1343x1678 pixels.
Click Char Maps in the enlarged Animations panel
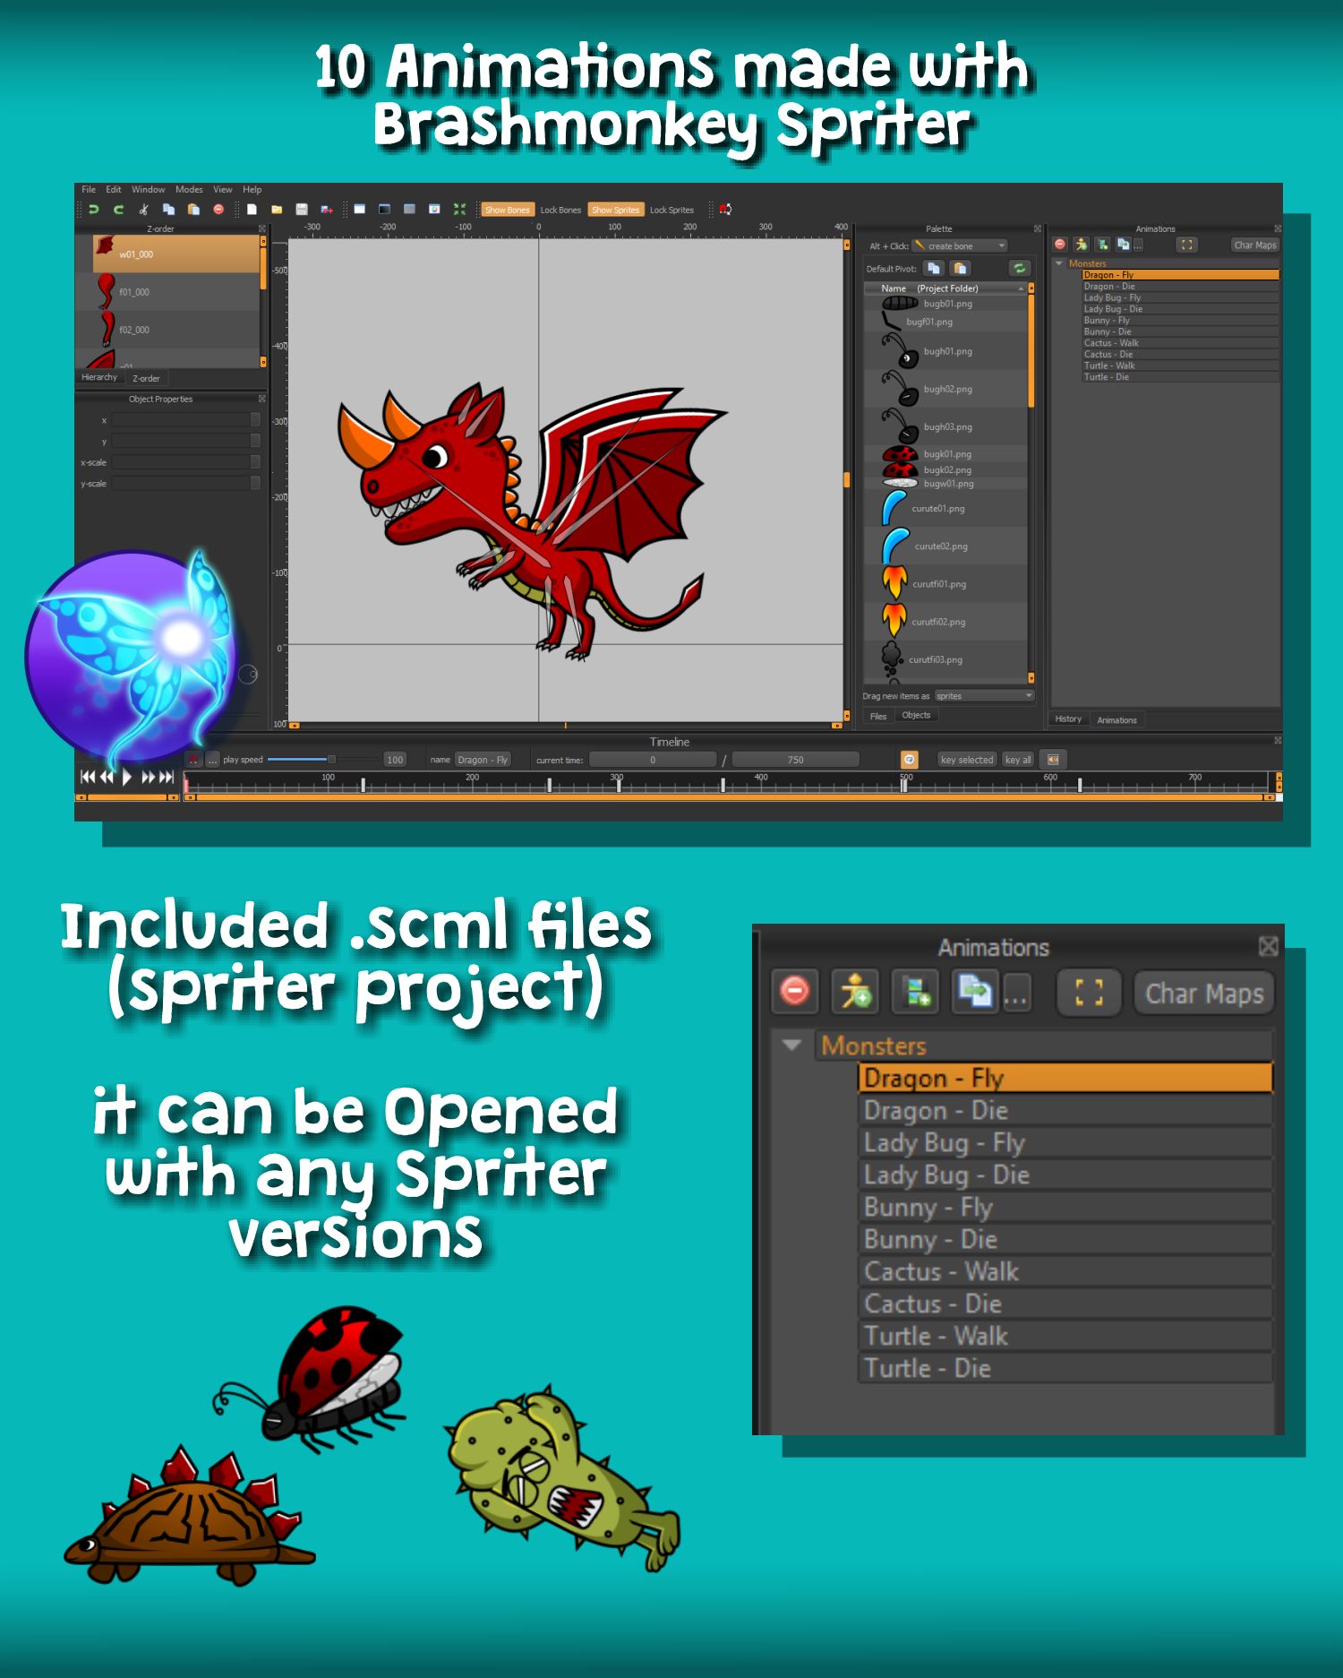click(x=1204, y=993)
